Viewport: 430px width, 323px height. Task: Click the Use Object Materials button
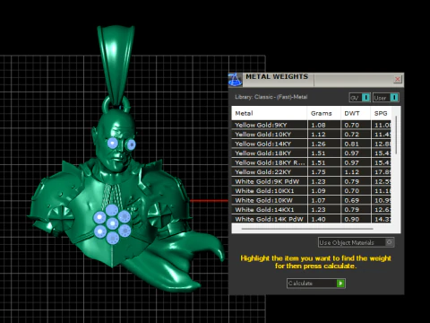(x=356, y=242)
